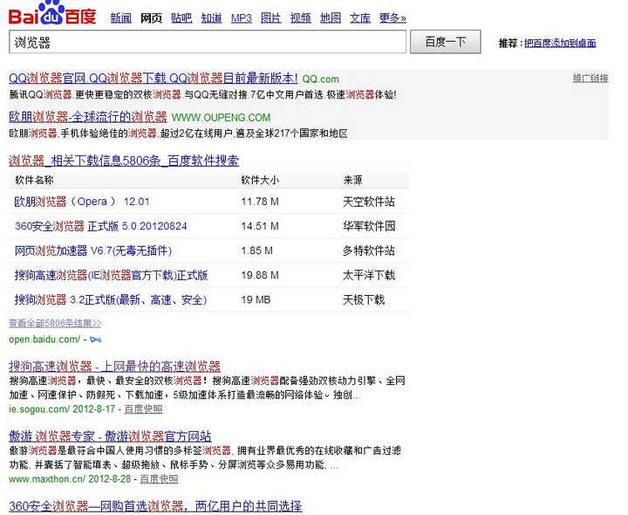The image size is (628, 515).
Task: Open the 贴吧 tab
Action: (181, 18)
